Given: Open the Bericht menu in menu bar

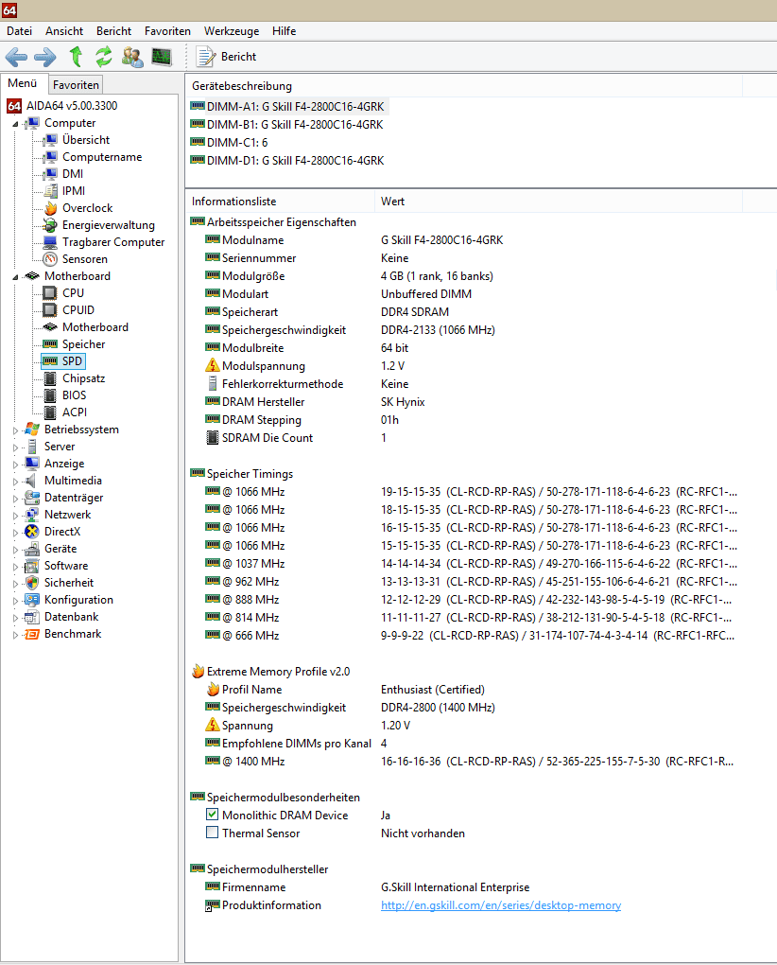Looking at the screenshot, I should (113, 31).
